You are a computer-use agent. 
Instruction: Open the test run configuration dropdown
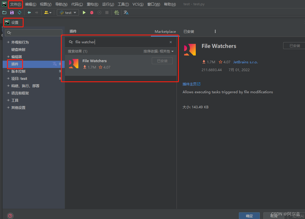point(68,12)
